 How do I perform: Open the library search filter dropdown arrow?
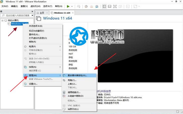point(32,15)
